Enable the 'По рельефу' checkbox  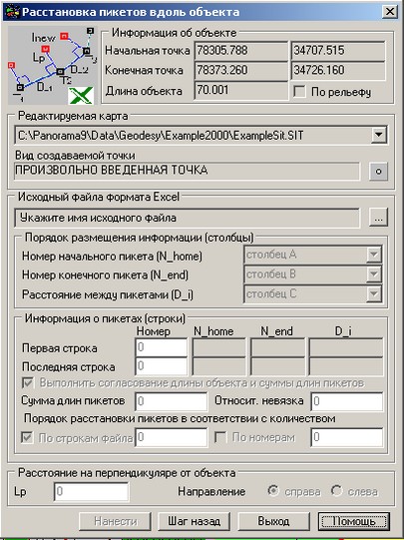pos(300,92)
